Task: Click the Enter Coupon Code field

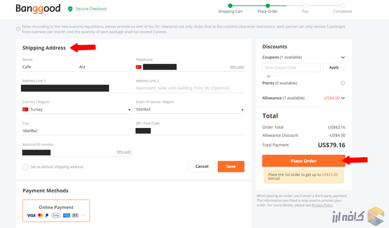Action: coord(291,67)
